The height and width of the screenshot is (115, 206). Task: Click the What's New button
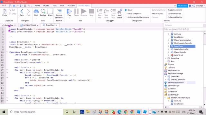(182, 6)
